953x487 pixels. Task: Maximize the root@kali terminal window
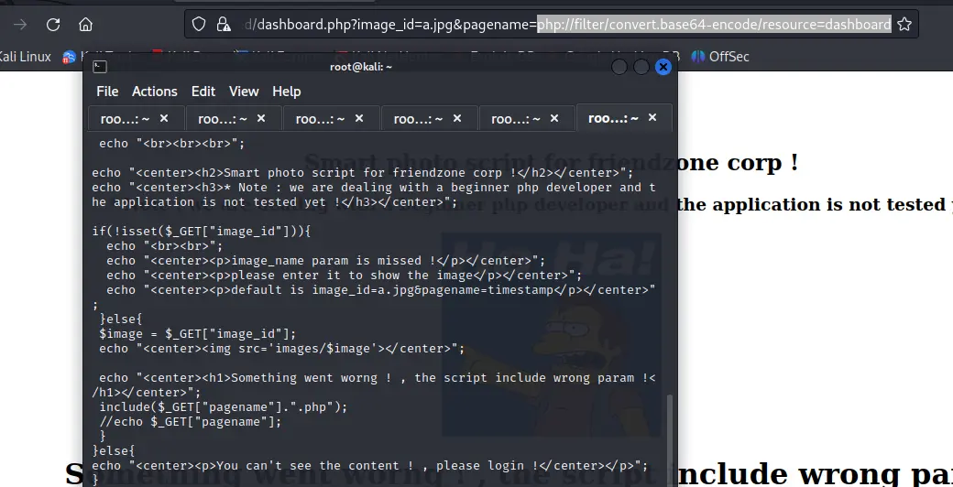pyautogui.click(x=641, y=67)
